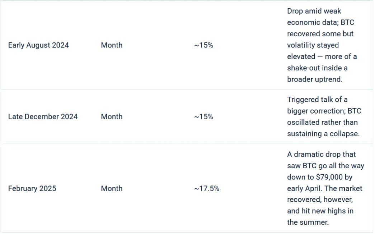This screenshot has height=234, width=375.
Task: Select the ~15% value for Late December
Action: tap(203, 117)
